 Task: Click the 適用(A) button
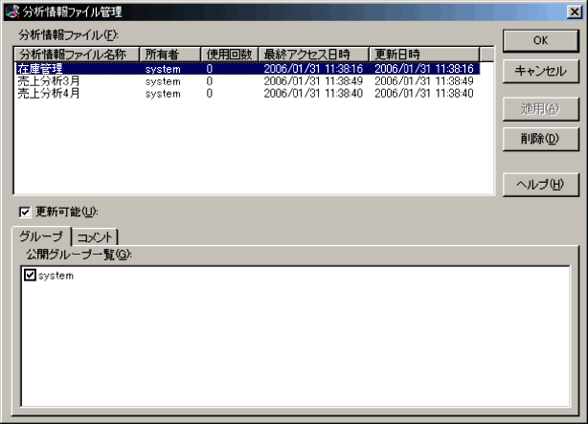coord(540,109)
